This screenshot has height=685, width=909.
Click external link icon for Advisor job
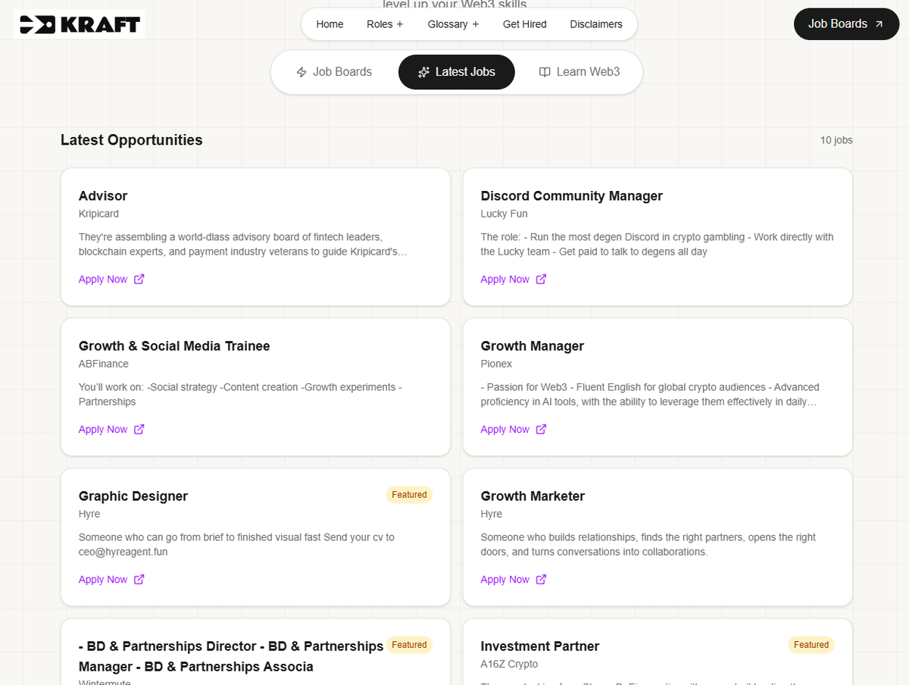pyautogui.click(x=139, y=279)
